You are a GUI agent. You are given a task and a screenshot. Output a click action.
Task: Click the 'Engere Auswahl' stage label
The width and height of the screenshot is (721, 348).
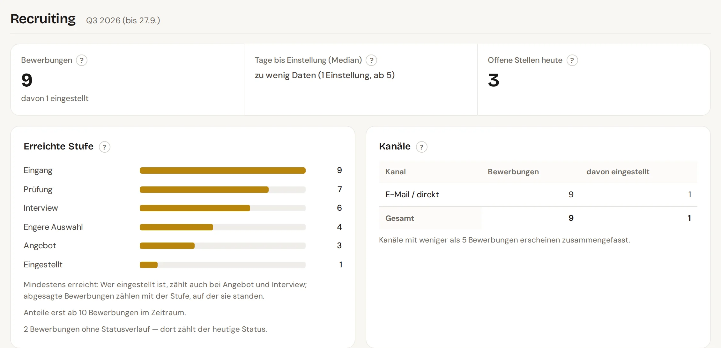pyautogui.click(x=53, y=227)
